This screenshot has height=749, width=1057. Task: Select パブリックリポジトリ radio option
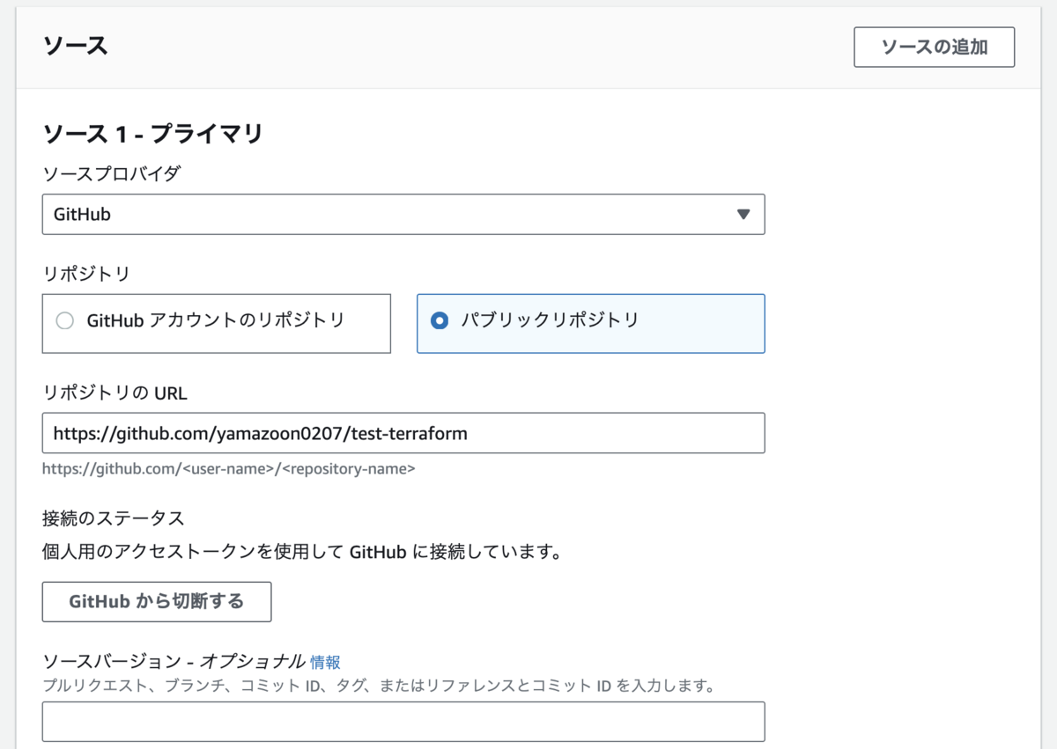pos(590,323)
